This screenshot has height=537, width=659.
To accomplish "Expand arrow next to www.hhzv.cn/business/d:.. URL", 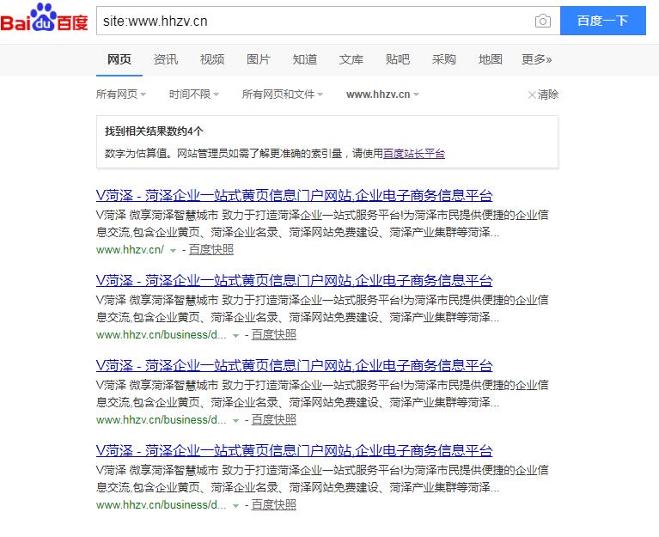I will coord(235,336).
